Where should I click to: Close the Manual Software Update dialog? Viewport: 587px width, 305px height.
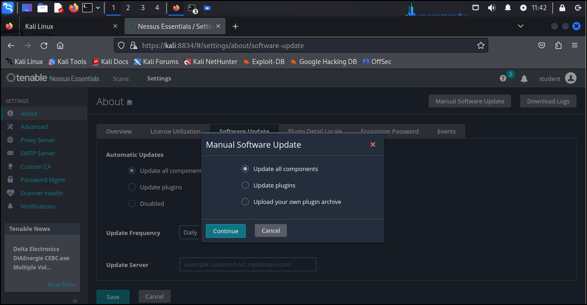(x=373, y=144)
